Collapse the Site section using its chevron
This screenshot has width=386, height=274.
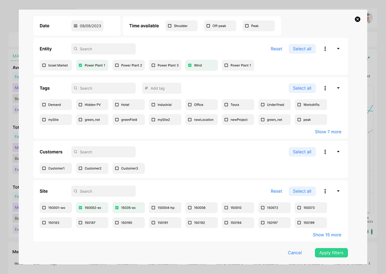pos(338,191)
